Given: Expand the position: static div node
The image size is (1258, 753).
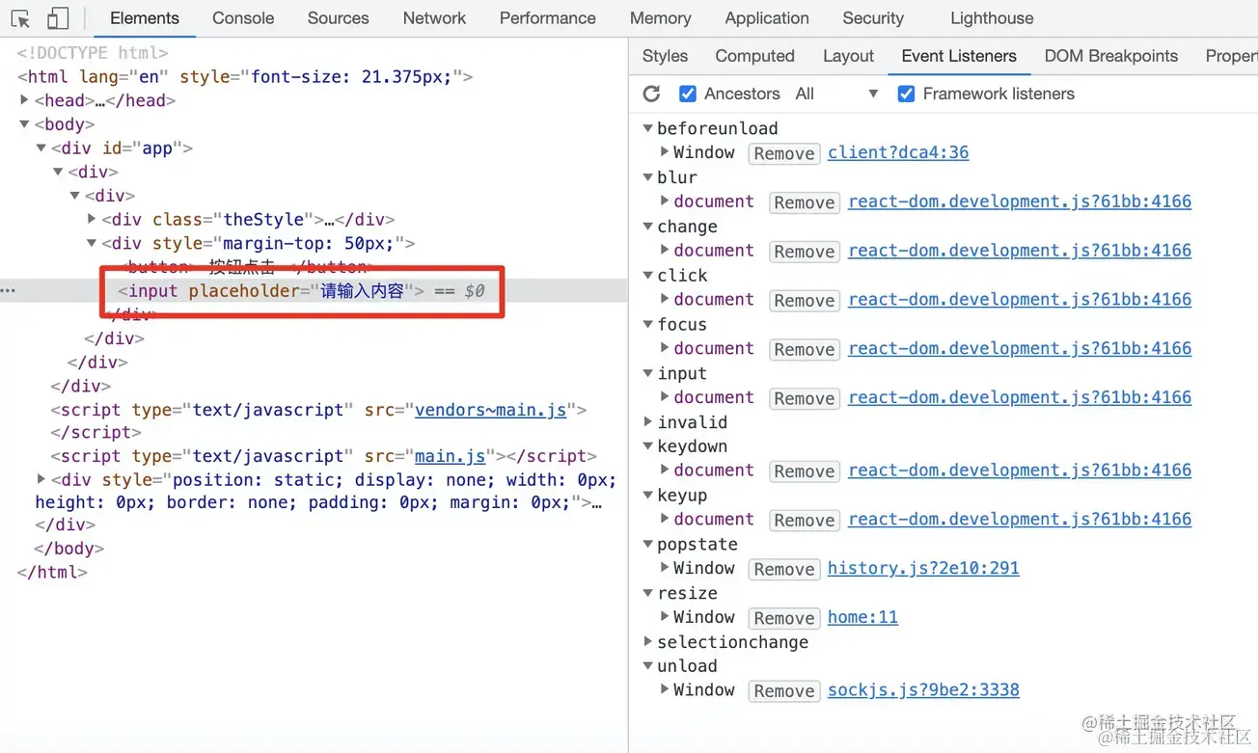Looking at the screenshot, I should pyautogui.click(x=41, y=479).
